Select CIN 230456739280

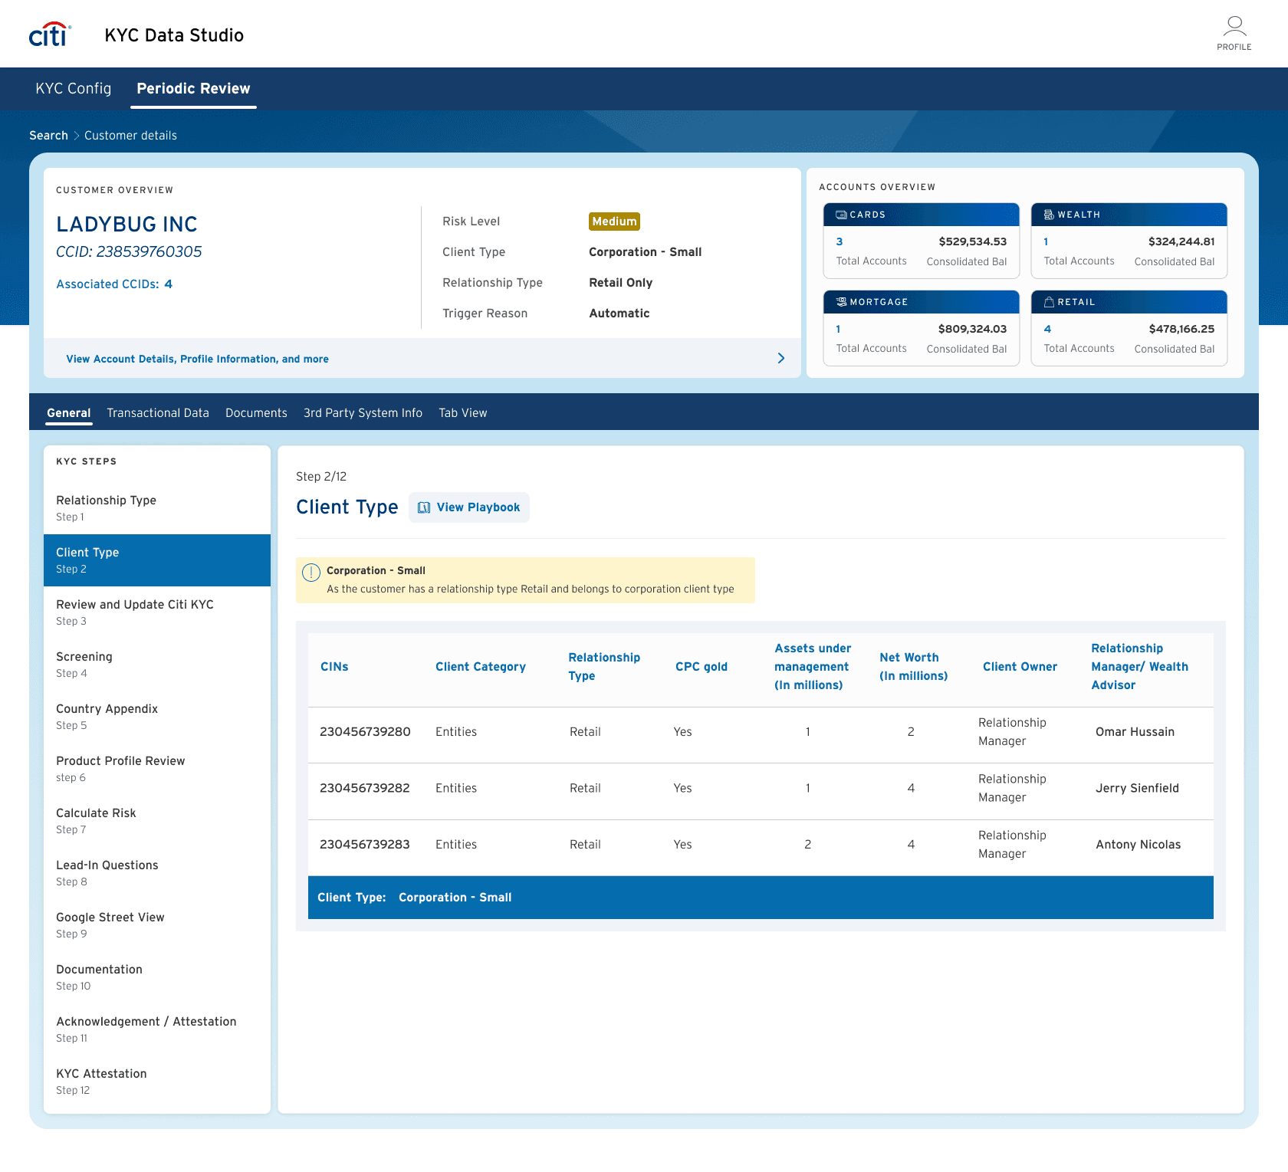[365, 732]
